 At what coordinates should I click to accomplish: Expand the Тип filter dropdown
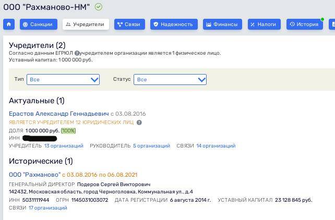[x=63, y=80]
